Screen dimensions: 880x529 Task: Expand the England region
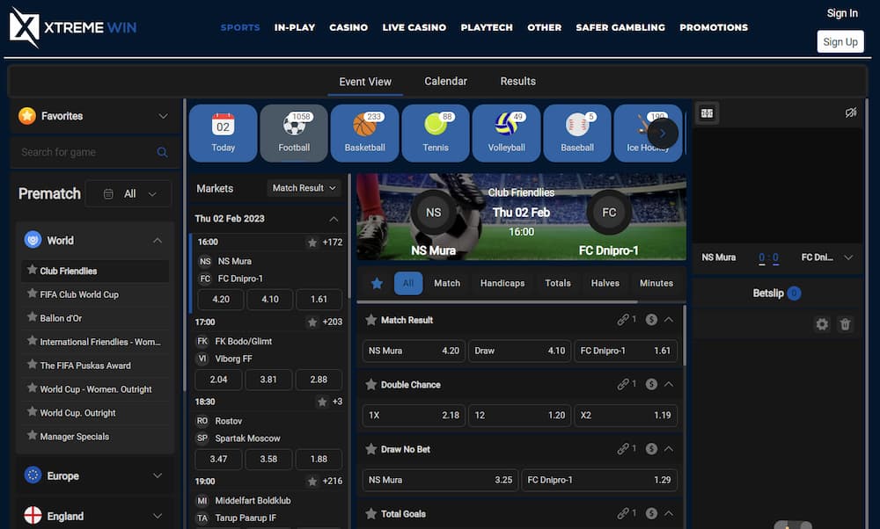point(158,516)
